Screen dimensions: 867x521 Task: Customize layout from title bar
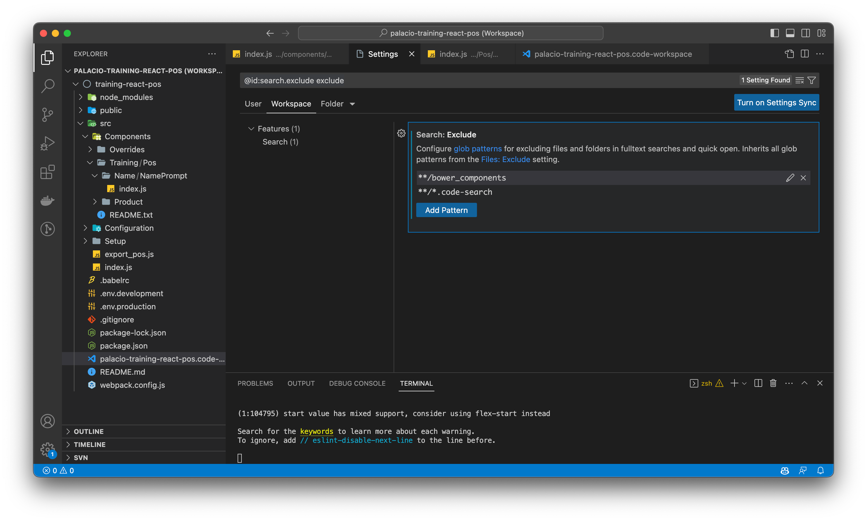click(821, 33)
